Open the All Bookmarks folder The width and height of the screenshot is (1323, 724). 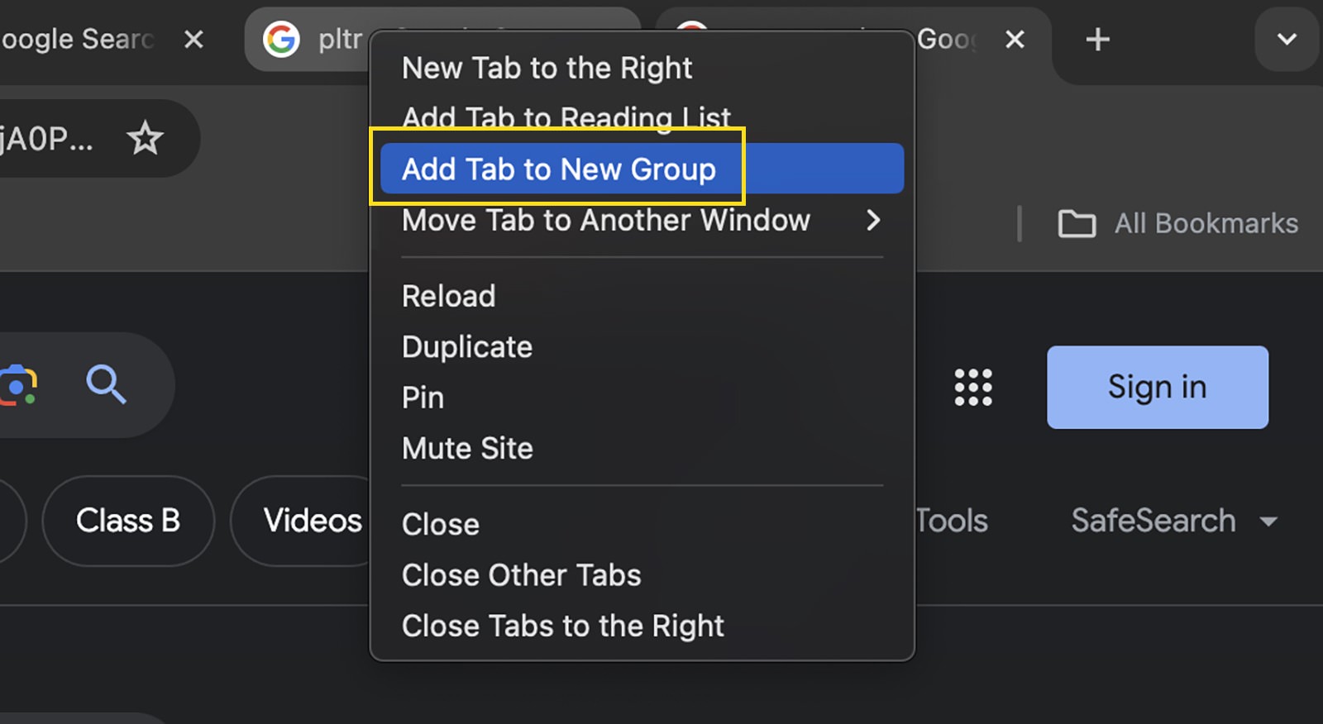[x=1178, y=223]
